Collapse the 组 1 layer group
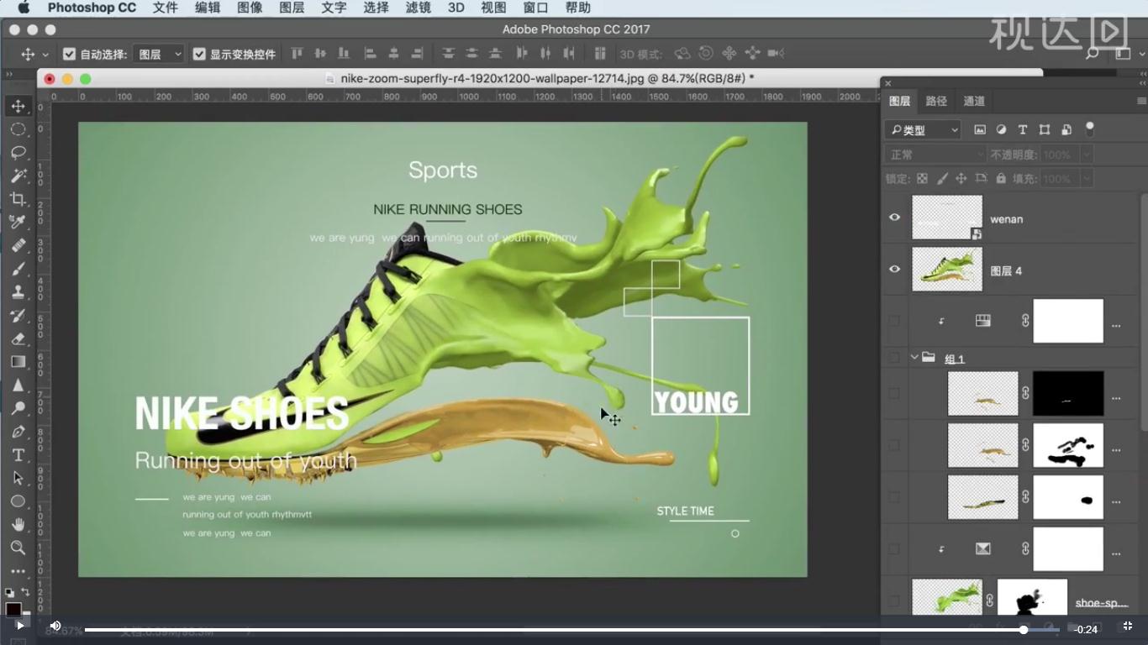 point(914,358)
